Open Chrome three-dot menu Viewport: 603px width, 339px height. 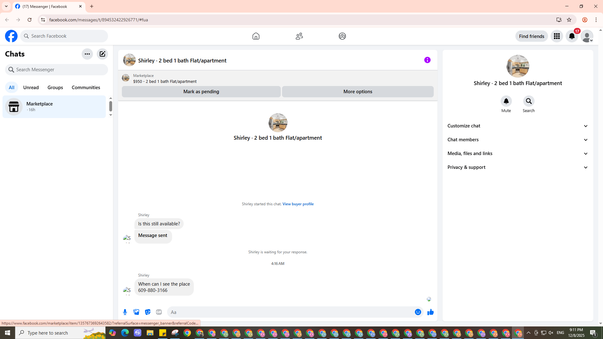tap(596, 20)
